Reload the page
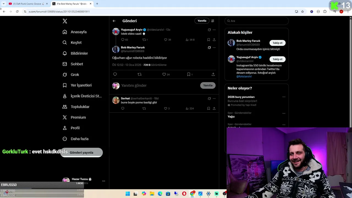 17,12
